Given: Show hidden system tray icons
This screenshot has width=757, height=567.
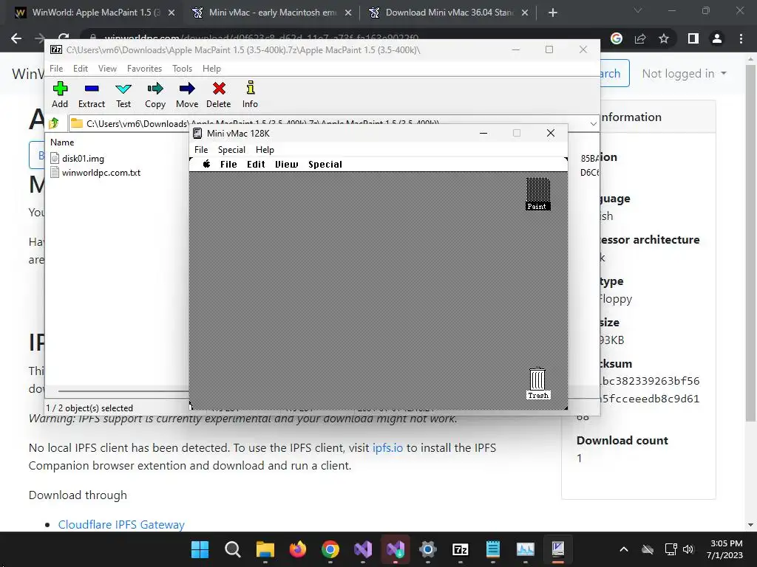Looking at the screenshot, I should [x=624, y=549].
